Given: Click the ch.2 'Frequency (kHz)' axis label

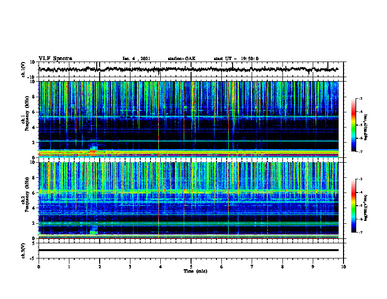Looking at the screenshot, I should (x=27, y=194).
